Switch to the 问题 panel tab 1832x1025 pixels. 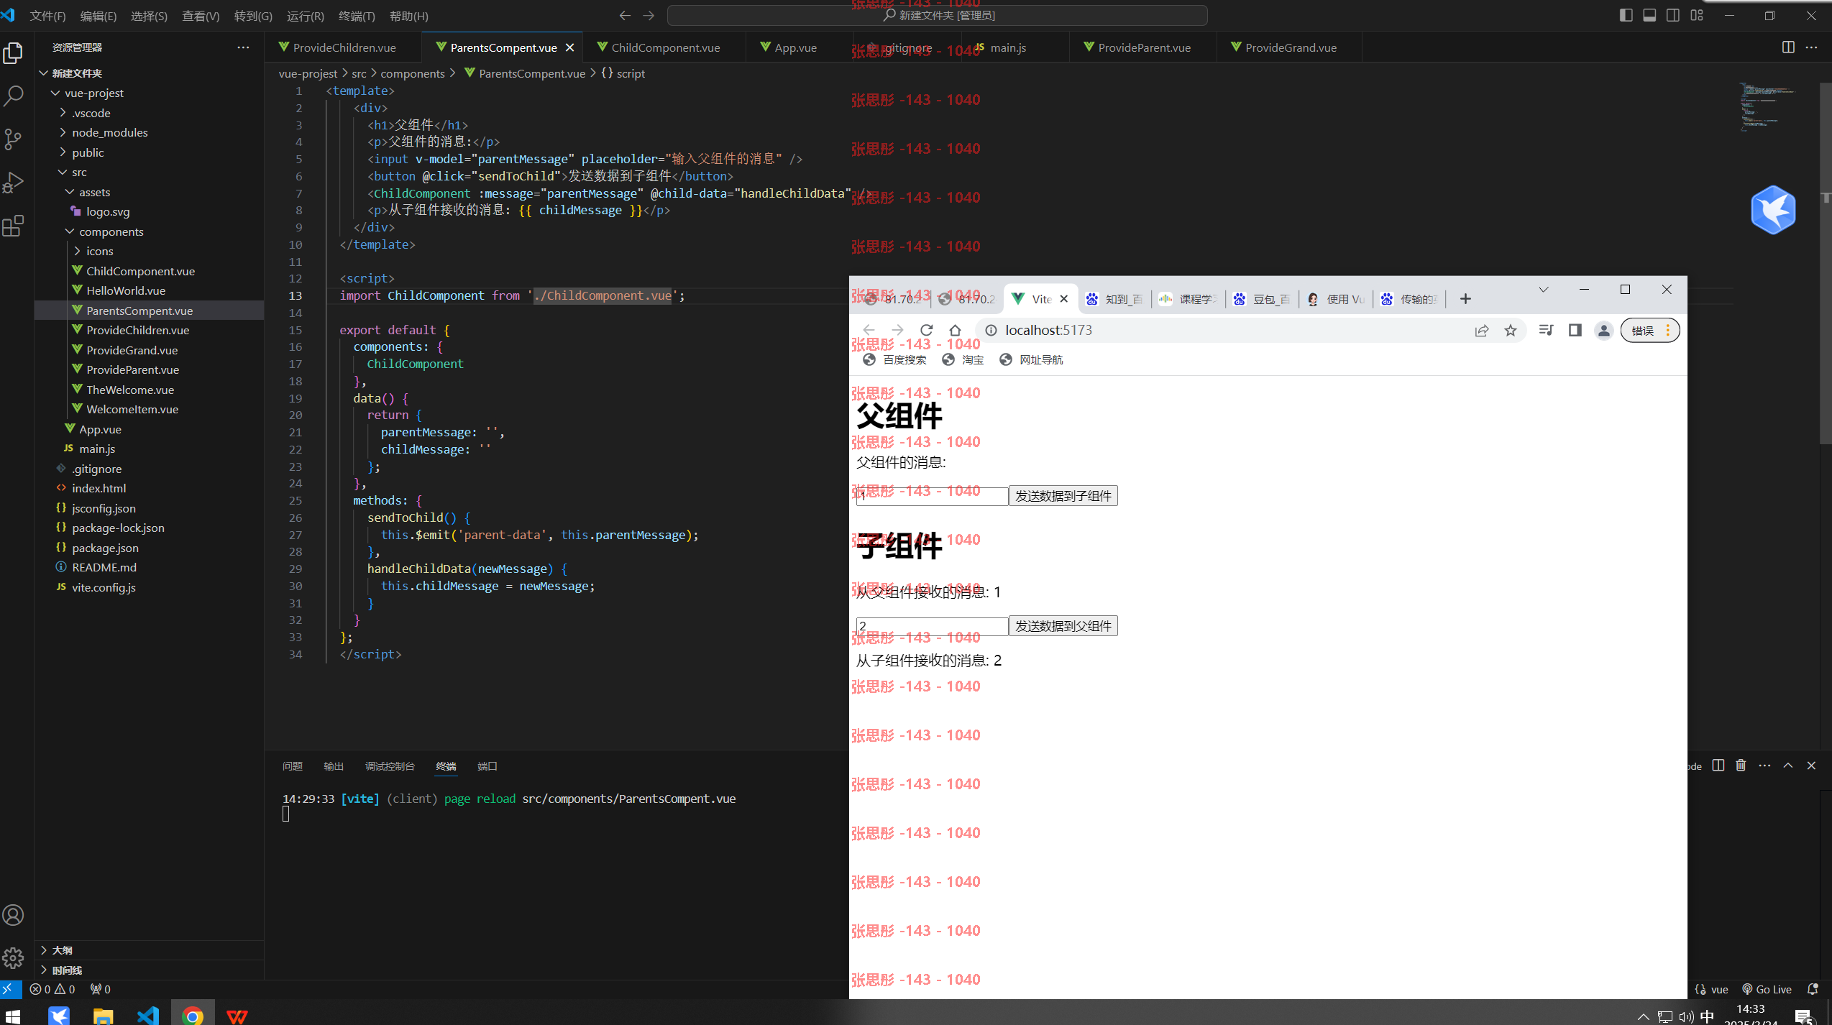293,766
